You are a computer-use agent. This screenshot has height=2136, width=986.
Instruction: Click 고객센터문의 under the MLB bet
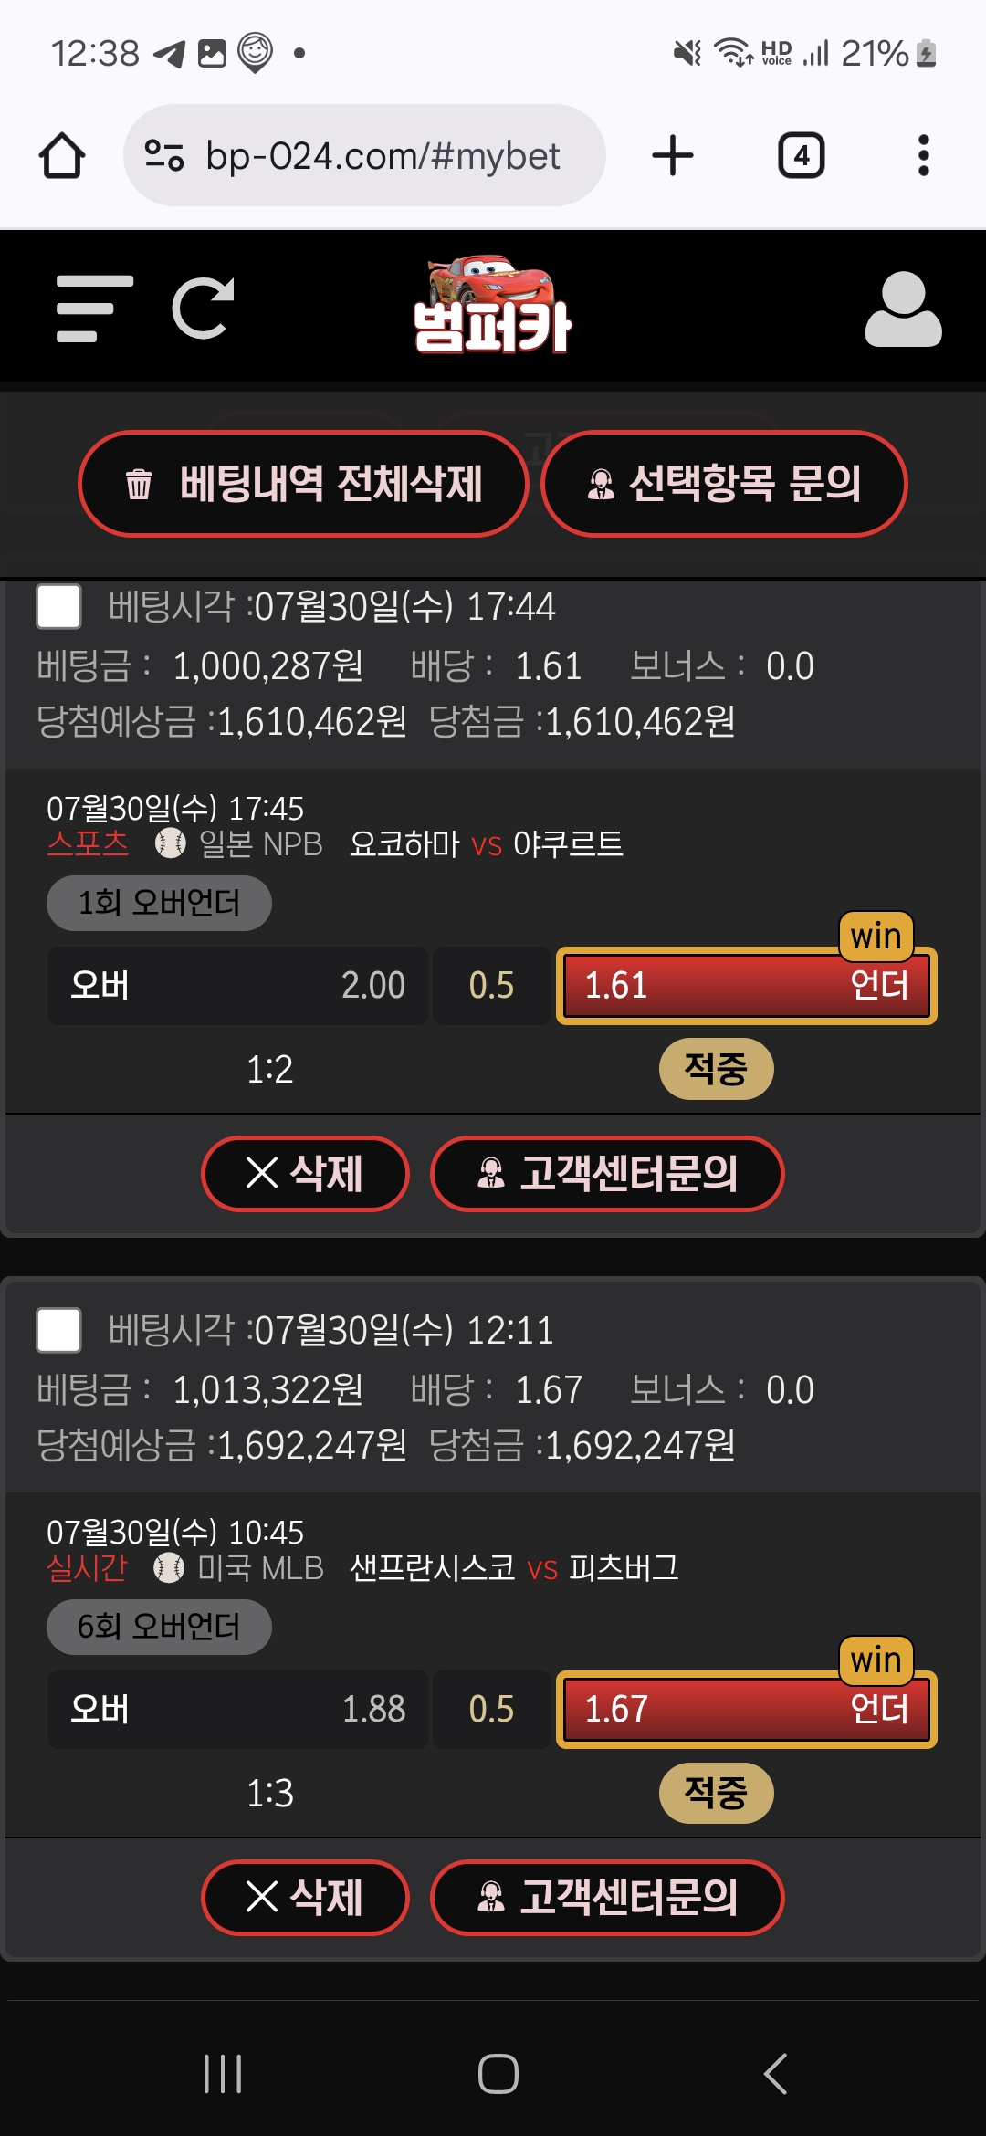point(607,1898)
